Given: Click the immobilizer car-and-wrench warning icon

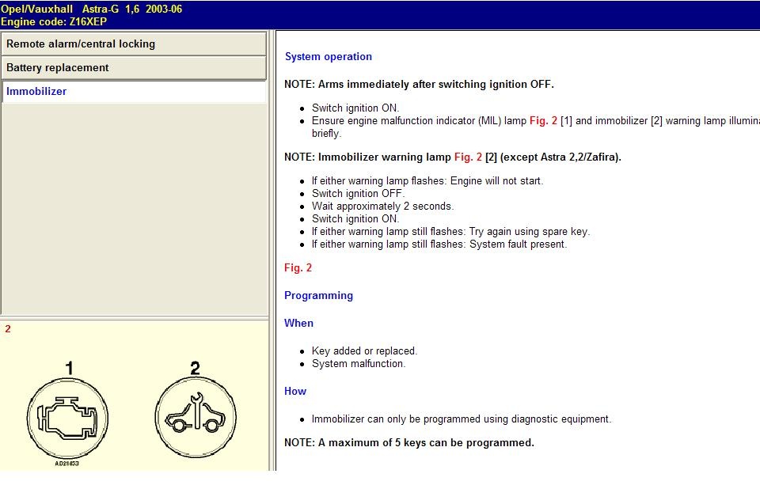Looking at the screenshot, I should click(196, 417).
